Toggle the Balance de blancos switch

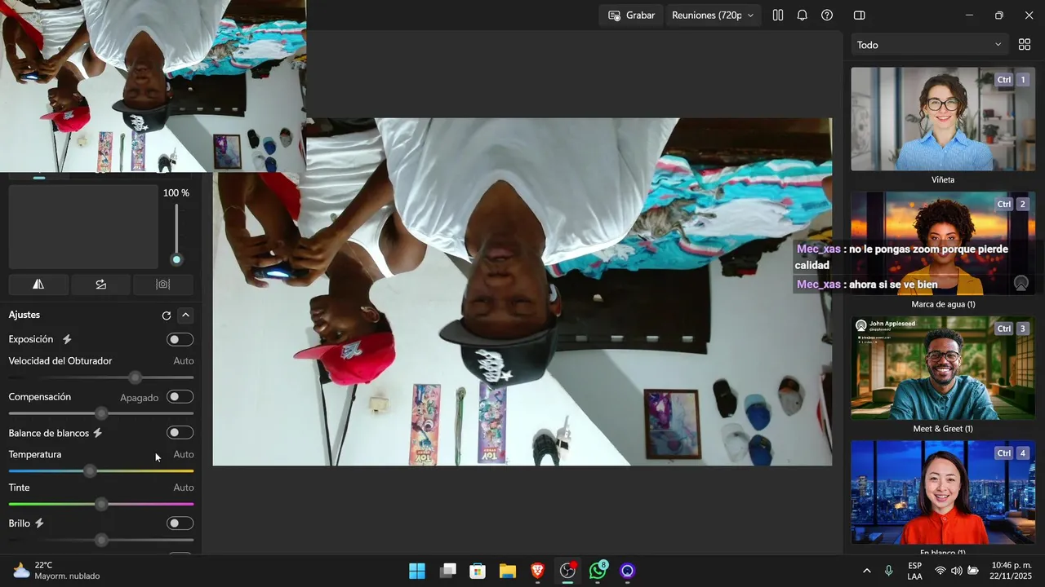click(x=180, y=433)
